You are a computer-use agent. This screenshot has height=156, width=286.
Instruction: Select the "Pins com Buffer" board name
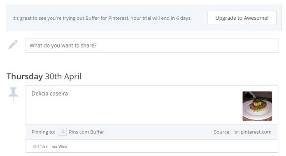click(86, 132)
